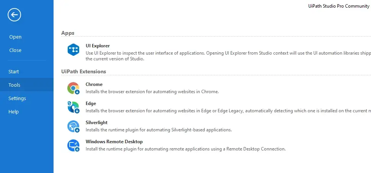Click the Silverlight plugin icon
The image size is (371, 173).
coord(73,126)
